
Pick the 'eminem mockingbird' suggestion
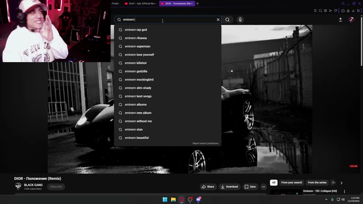(168, 80)
